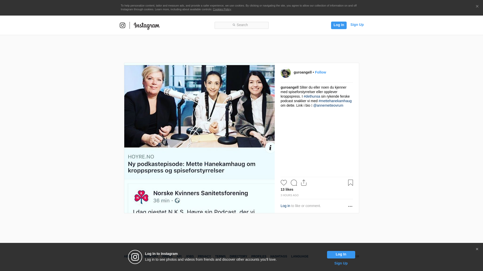Click the share post icon
483x271 pixels.
click(304, 183)
